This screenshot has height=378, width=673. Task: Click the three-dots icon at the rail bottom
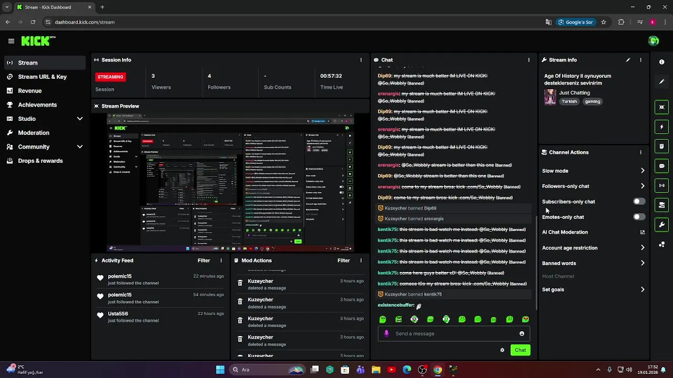[x=661, y=245]
